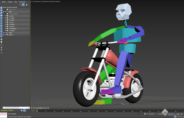The image size is (184, 118).
Task: Step to next frame with right arrow
Action: click(48, 108)
